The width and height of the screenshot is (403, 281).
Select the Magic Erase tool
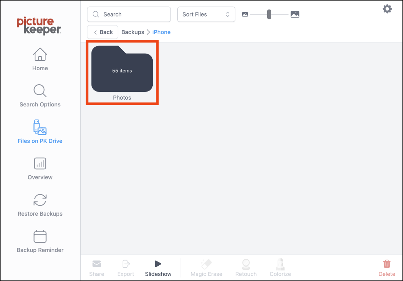pos(206,269)
